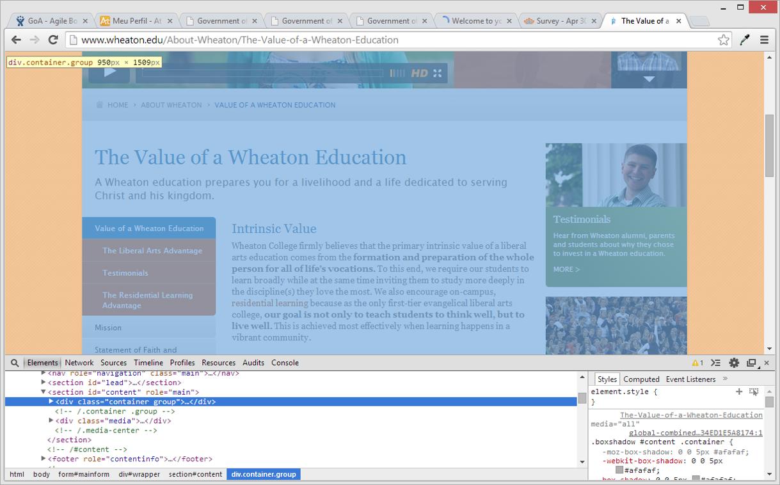The image size is (780, 485).
Task: Adjust video volume bars
Action: [397, 73]
